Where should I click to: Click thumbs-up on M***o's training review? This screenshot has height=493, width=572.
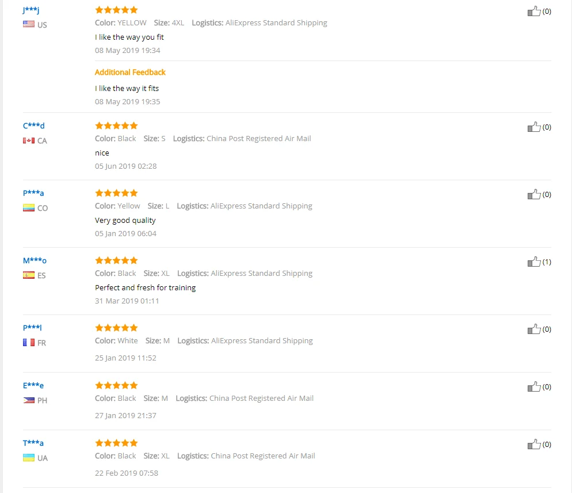(x=533, y=262)
